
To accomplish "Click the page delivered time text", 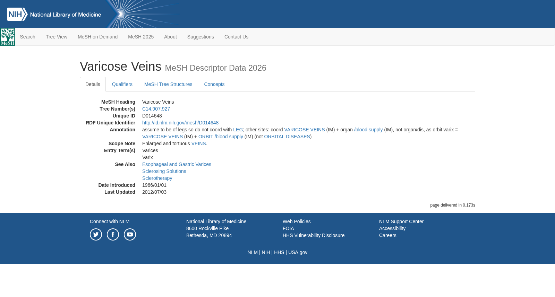I will tap(453, 205).
